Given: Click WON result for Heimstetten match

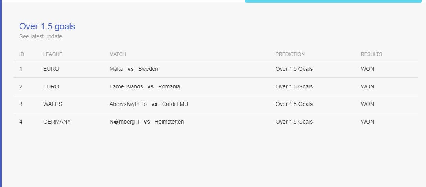Looking at the screenshot, I should [x=367, y=122].
